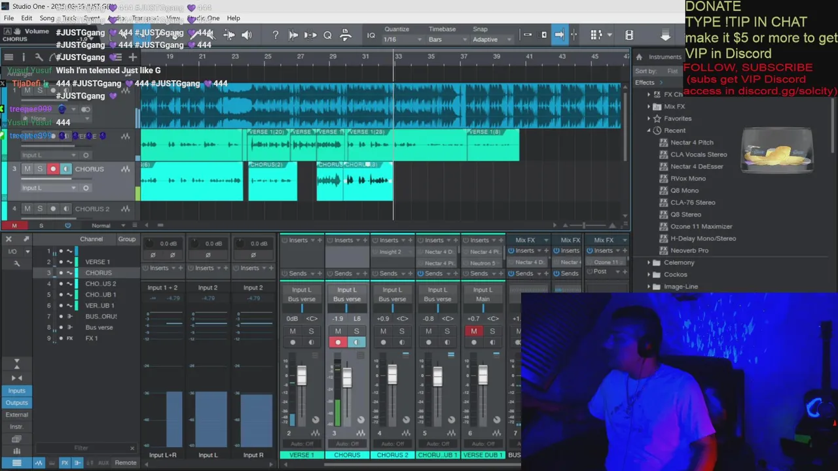Open mixer wrench options icon

pyautogui.click(x=16, y=263)
